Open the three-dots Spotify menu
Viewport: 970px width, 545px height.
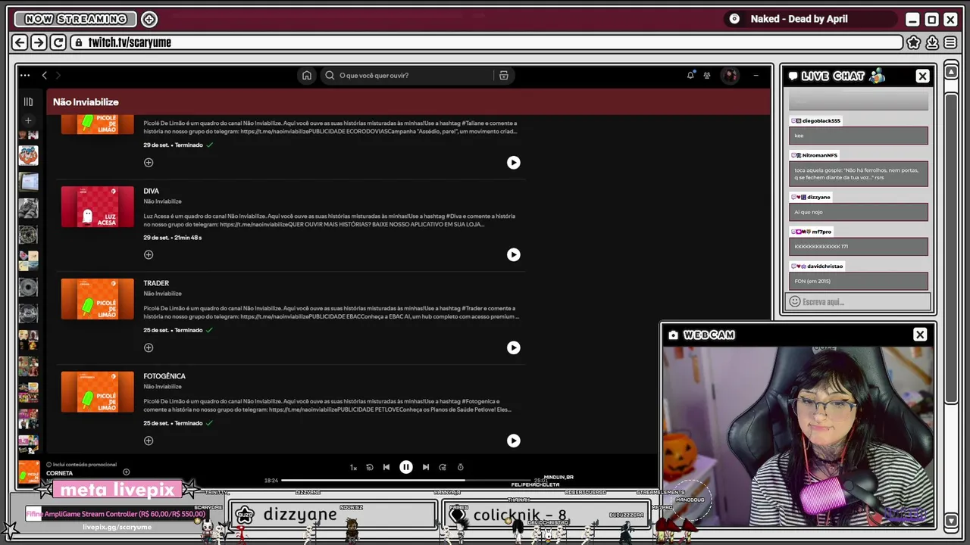(x=25, y=75)
